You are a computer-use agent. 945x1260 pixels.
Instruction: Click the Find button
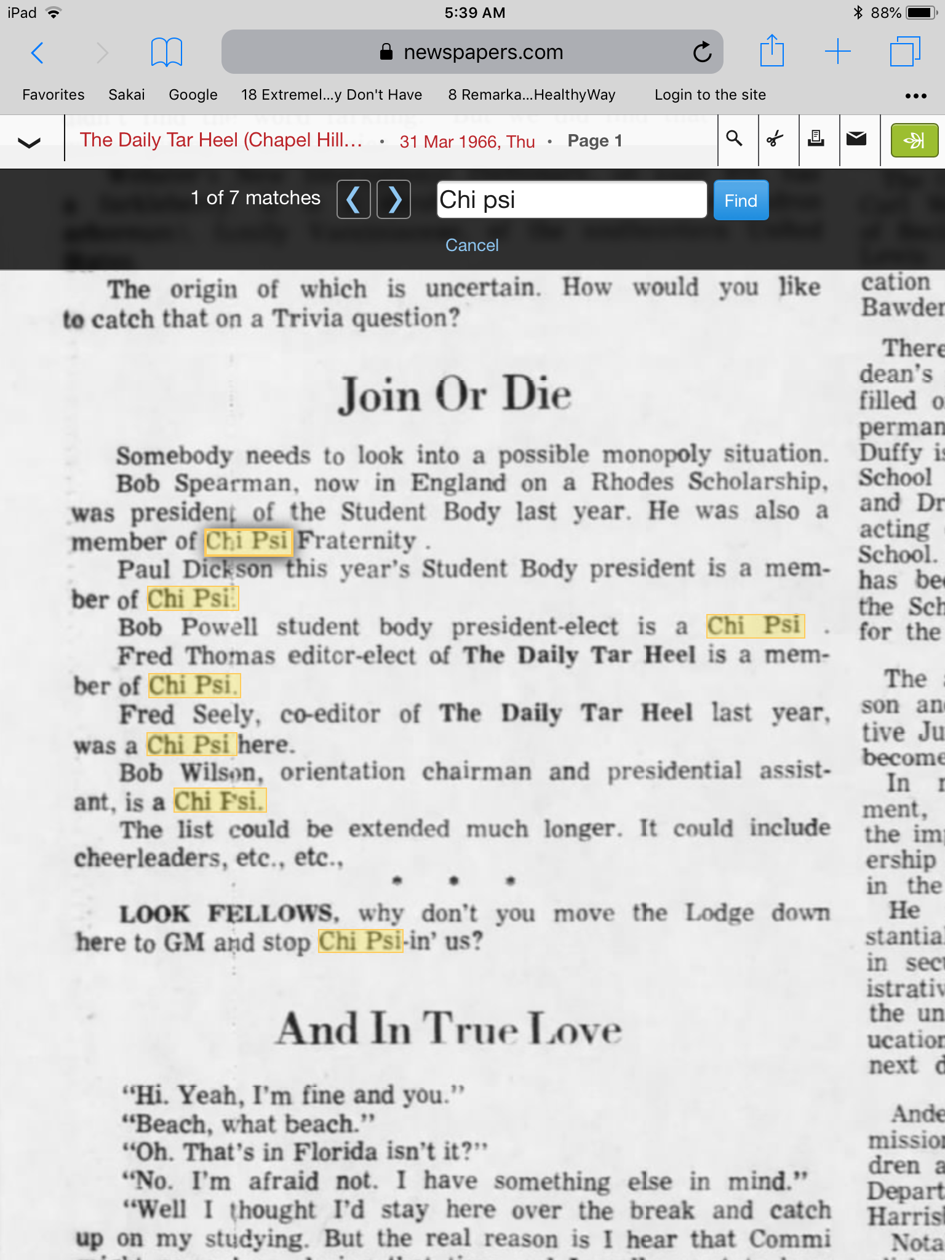point(741,201)
